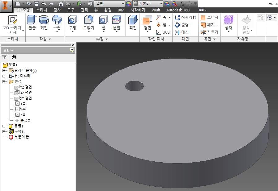
Task: Select the 스윕 (Sweep) tool
Action: (x=57, y=23)
